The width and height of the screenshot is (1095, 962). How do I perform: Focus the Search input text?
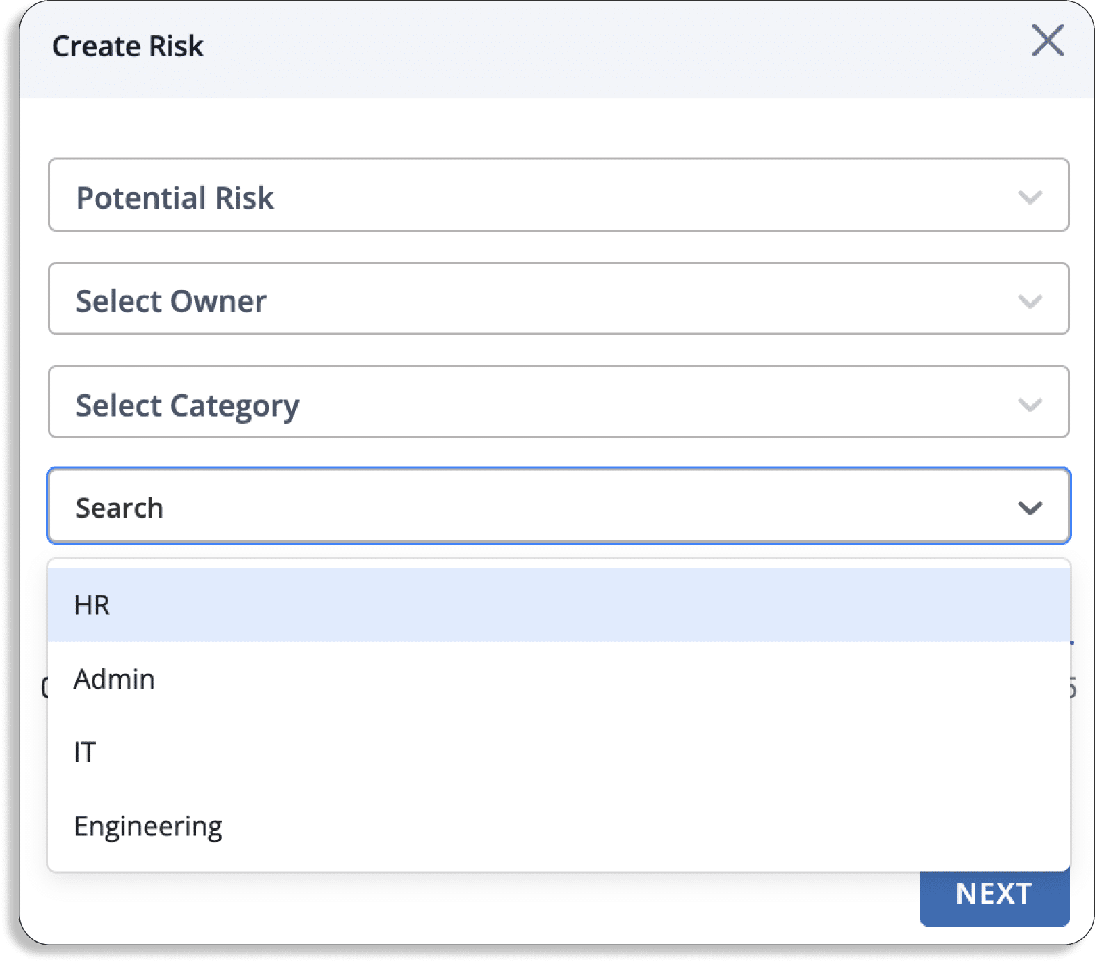click(x=119, y=508)
